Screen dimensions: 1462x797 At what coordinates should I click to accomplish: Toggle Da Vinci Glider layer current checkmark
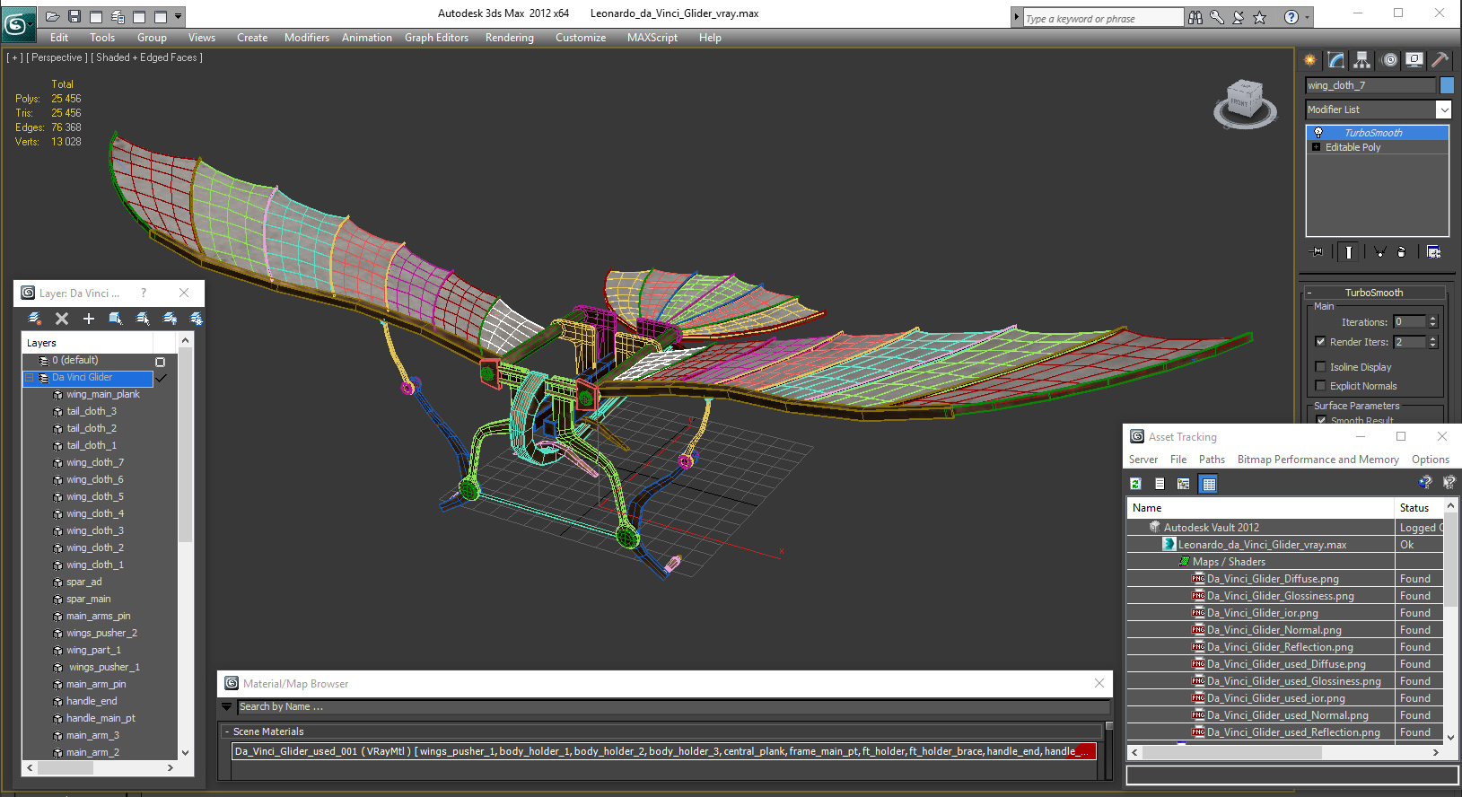coord(162,379)
